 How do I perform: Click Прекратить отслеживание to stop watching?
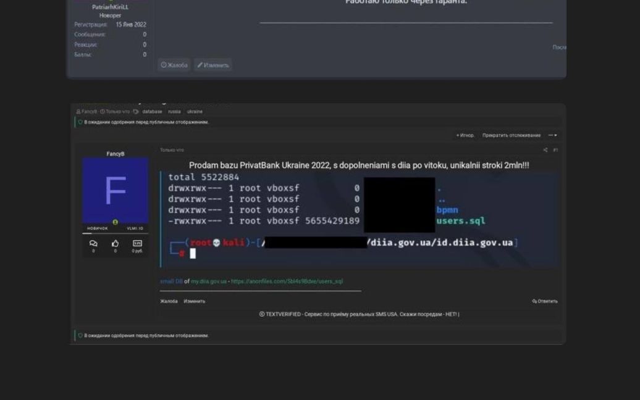512,135
